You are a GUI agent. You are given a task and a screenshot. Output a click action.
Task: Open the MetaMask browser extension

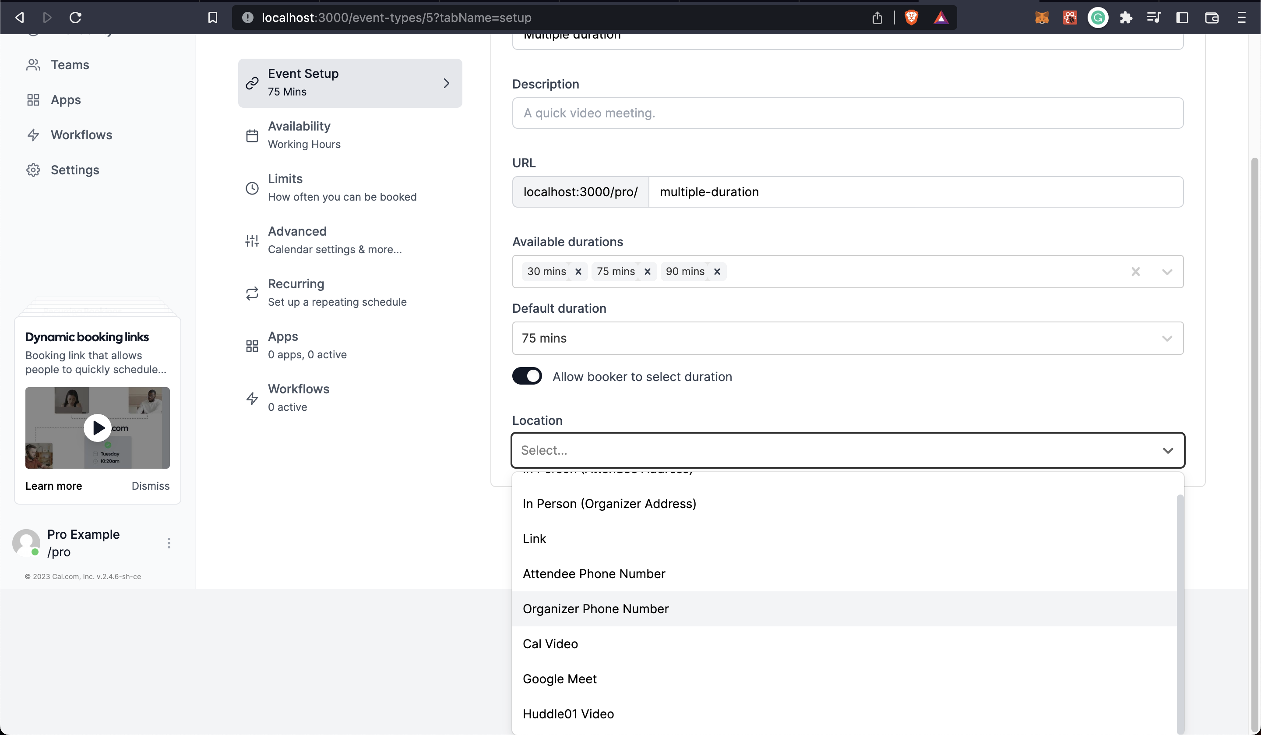click(1043, 17)
